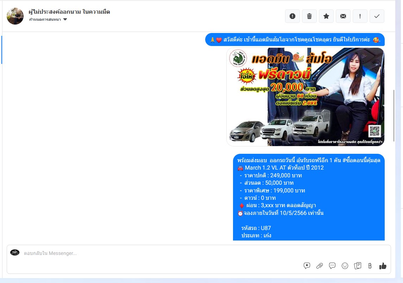The width and height of the screenshot is (403, 283).
Task: Click the รหัสรถ : U87 line
Action: (x=256, y=228)
